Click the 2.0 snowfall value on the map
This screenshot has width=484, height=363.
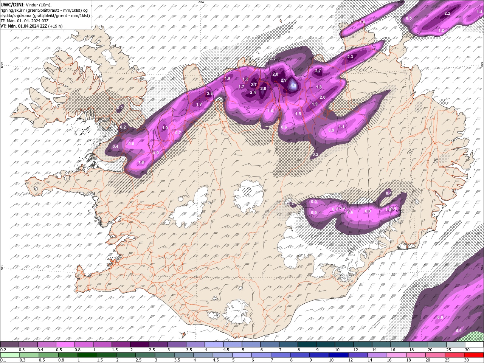tap(323, 98)
